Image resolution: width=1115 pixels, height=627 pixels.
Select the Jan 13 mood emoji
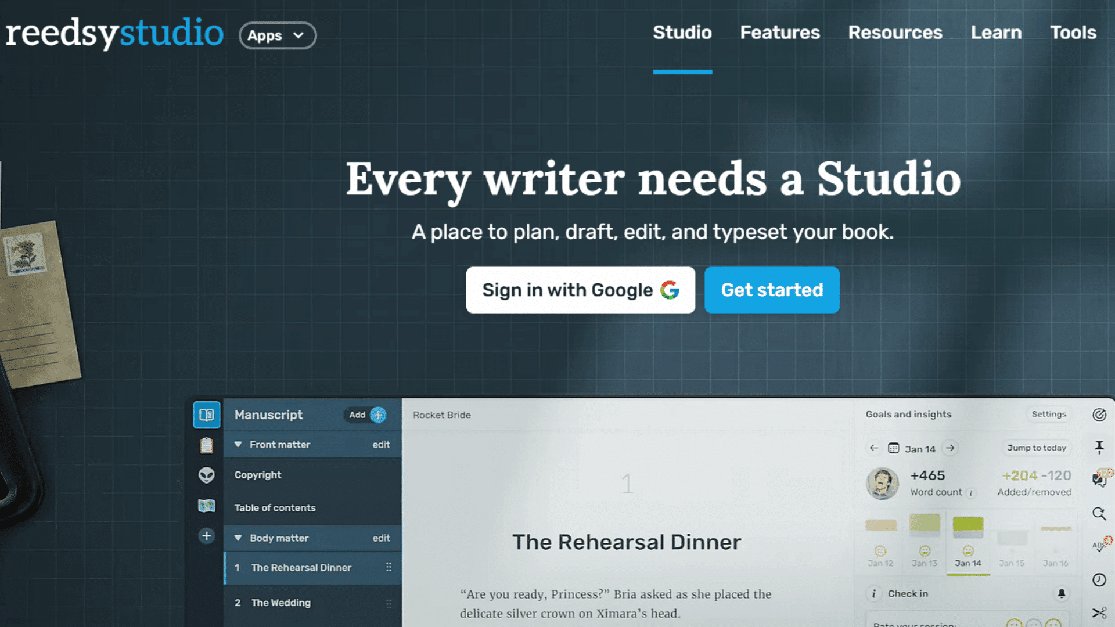coord(925,551)
